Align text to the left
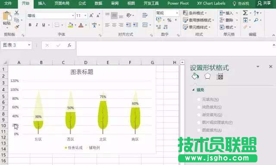 click(x=107, y=25)
